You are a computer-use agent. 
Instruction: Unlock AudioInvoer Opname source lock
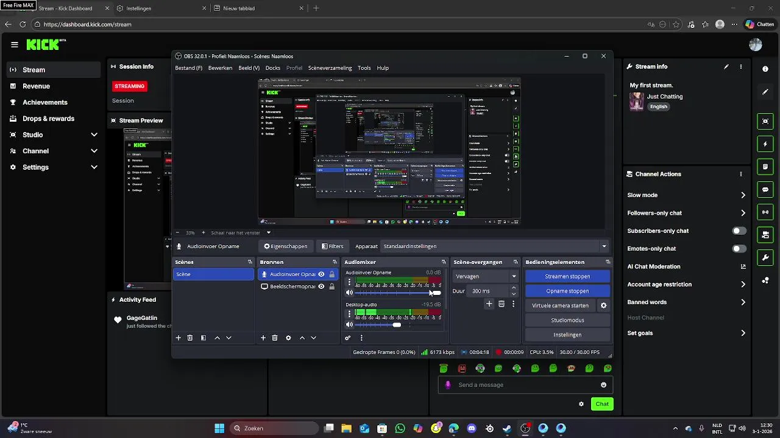point(331,274)
